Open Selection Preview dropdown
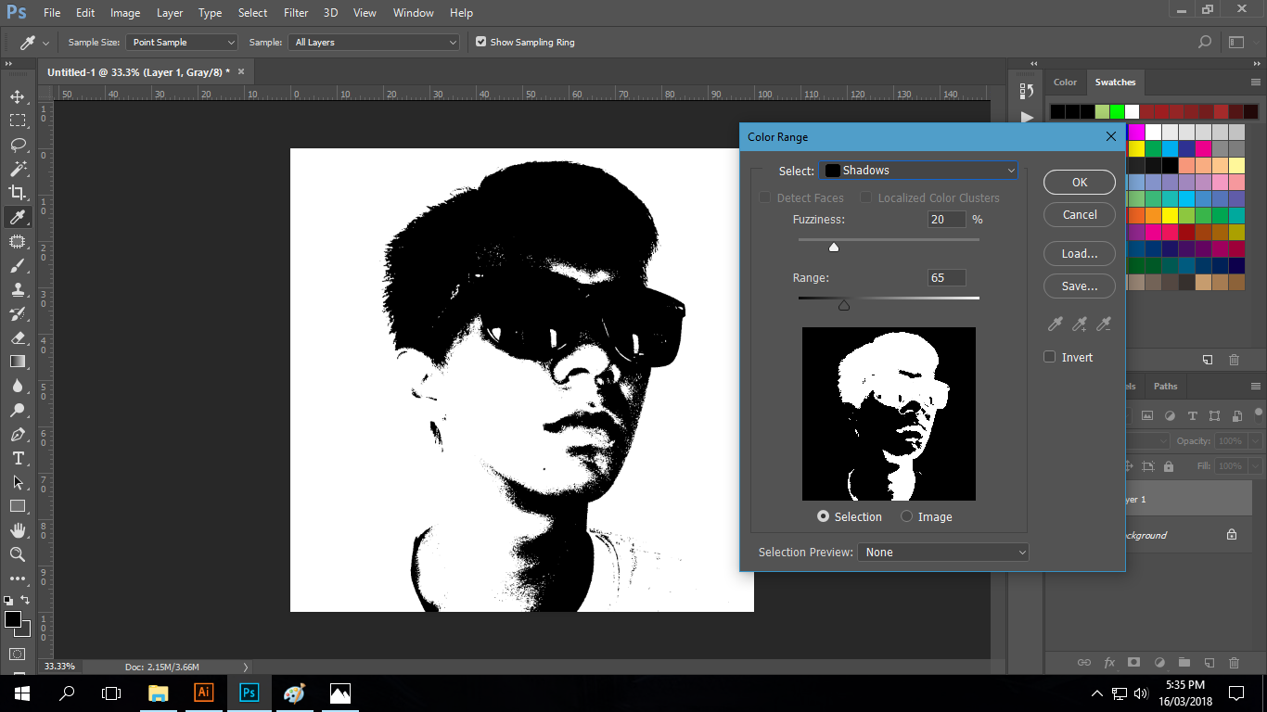The width and height of the screenshot is (1267, 712). 943,552
